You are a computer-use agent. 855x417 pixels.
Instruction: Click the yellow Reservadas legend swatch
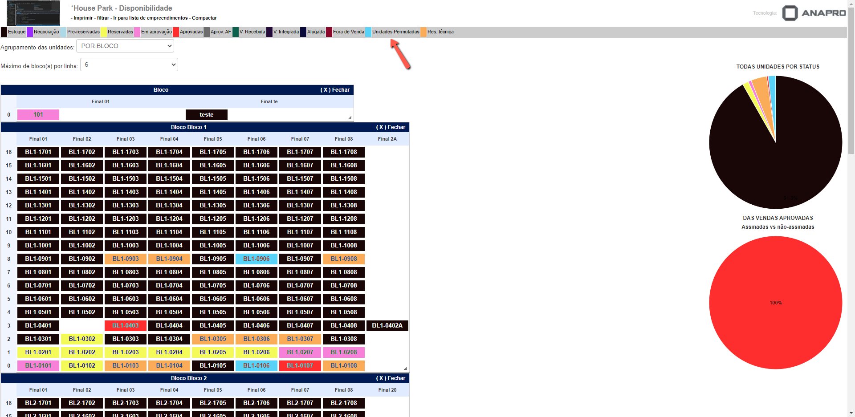[104, 32]
